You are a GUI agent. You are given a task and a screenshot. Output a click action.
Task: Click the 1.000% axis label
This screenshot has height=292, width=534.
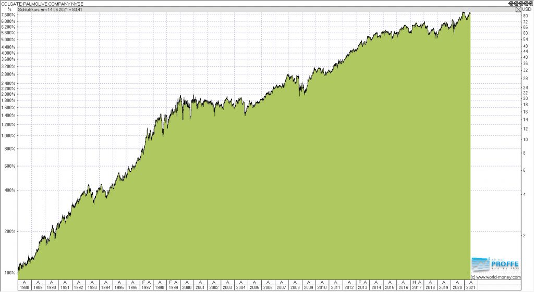(8, 136)
